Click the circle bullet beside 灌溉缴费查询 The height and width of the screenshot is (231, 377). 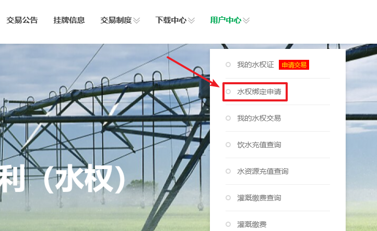pyautogui.click(x=228, y=198)
